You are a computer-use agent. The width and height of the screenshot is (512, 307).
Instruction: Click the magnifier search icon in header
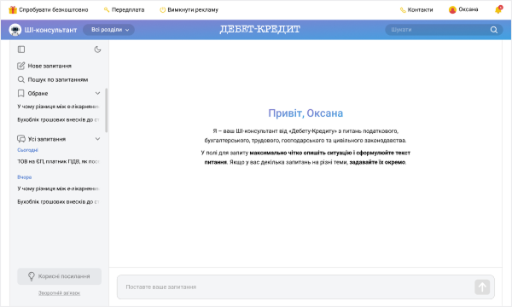point(494,30)
